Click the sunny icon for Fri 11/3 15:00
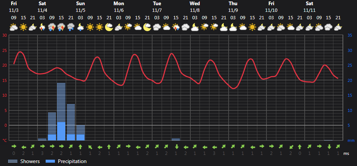The image size is (357, 166). point(23,27)
